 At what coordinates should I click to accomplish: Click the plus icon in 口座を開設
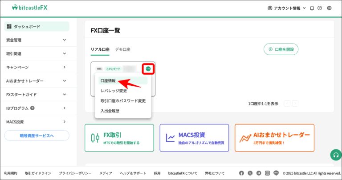click(x=271, y=49)
